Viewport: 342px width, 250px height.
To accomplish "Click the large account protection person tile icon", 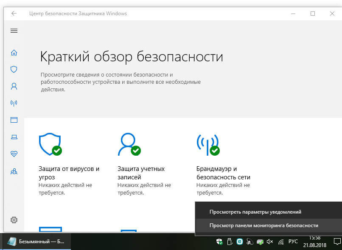I will [129, 144].
